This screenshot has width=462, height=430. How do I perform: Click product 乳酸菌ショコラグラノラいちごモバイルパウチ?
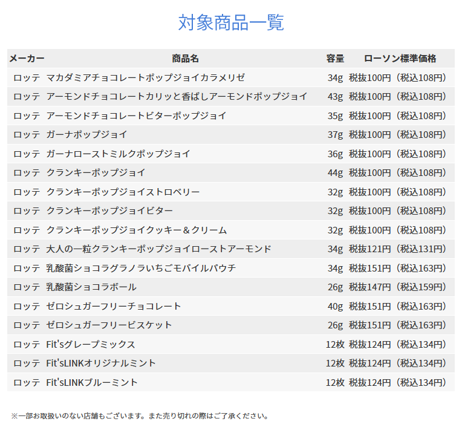point(141,268)
